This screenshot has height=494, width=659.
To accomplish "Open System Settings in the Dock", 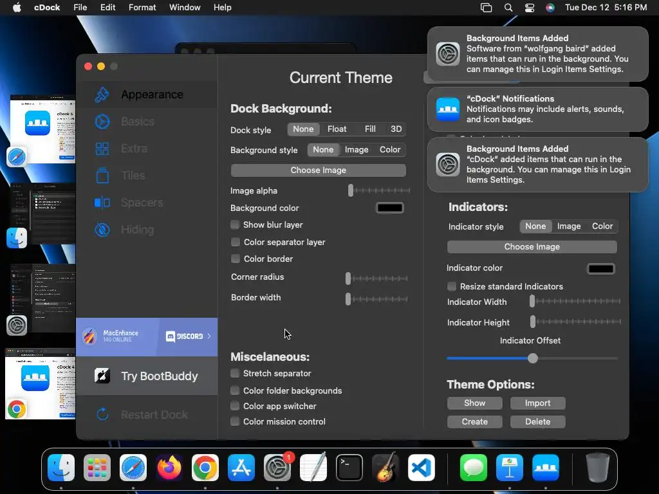I will 277,468.
